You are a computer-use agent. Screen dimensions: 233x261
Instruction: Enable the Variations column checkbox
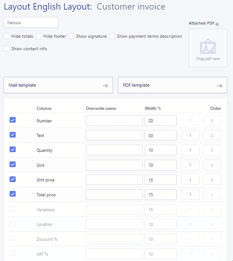click(13, 209)
